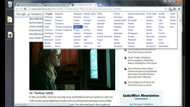Select Arabic from the language list
Viewport: 190px width, 107px height.
[x=47, y=27]
